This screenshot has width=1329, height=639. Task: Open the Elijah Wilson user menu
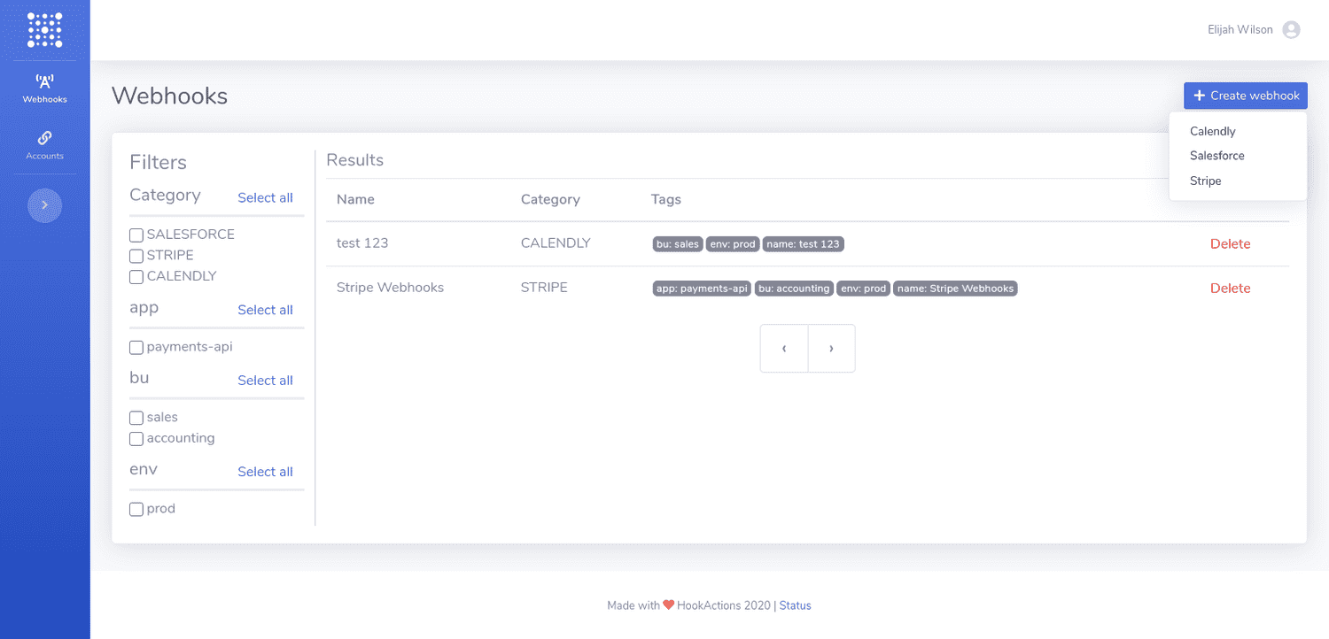click(1254, 30)
